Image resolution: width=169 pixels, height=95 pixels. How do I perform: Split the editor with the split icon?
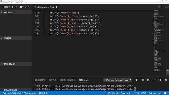coord(160,7)
